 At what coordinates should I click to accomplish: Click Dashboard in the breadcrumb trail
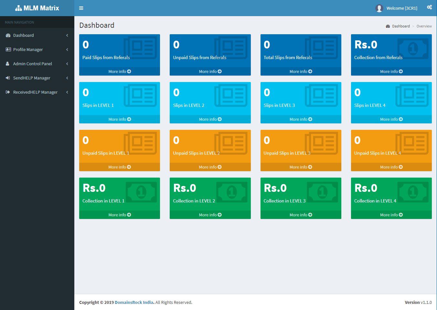click(x=401, y=26)
